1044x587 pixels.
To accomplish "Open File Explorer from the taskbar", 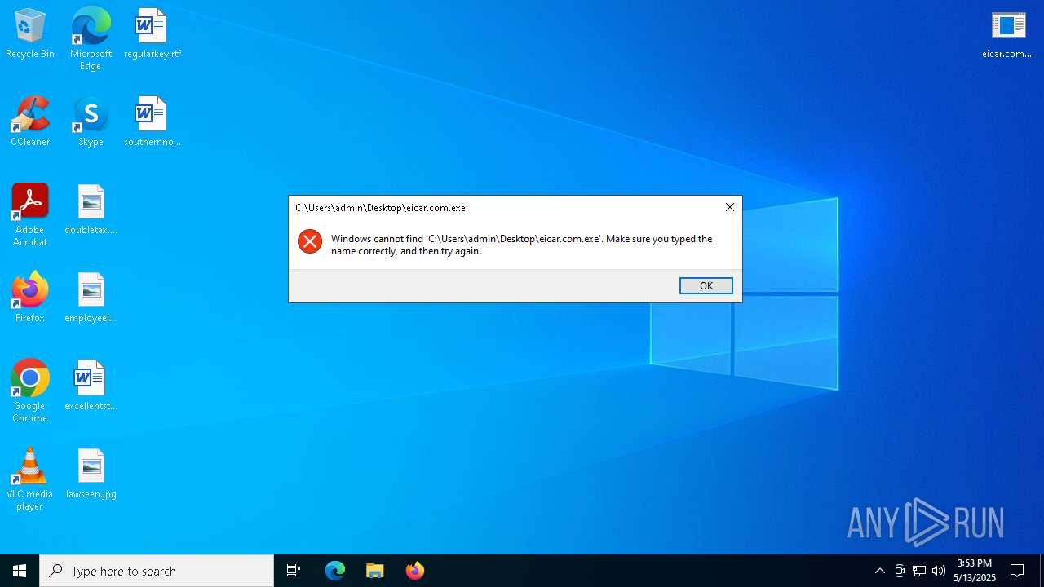I will tap(375, 571).
